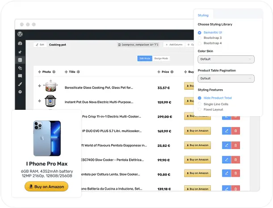This screenshot has height=208, width=273.
Task: Delete the 169,99 € product row
Action: (235, 131)
